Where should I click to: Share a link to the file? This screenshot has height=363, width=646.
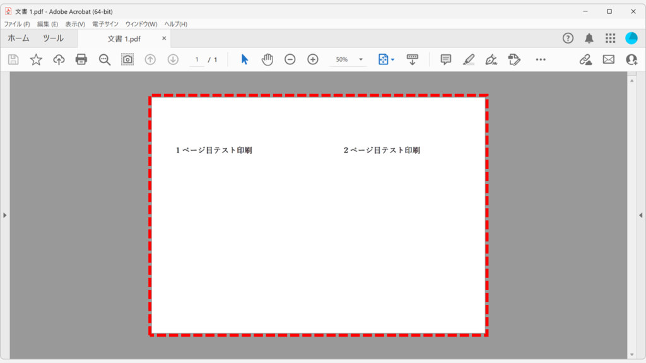coord(585,60)
